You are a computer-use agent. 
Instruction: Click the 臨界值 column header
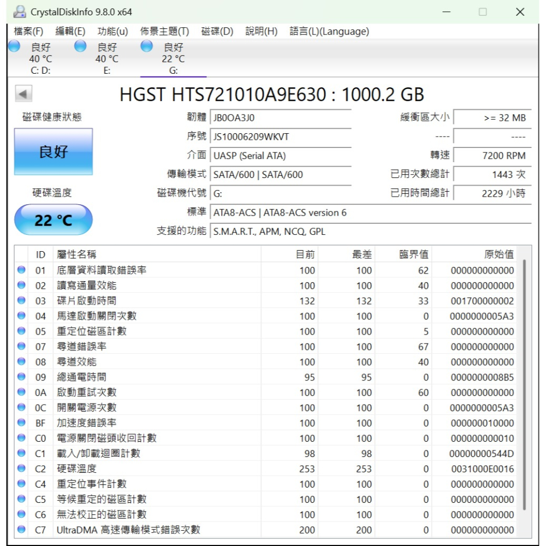(403, 254)
